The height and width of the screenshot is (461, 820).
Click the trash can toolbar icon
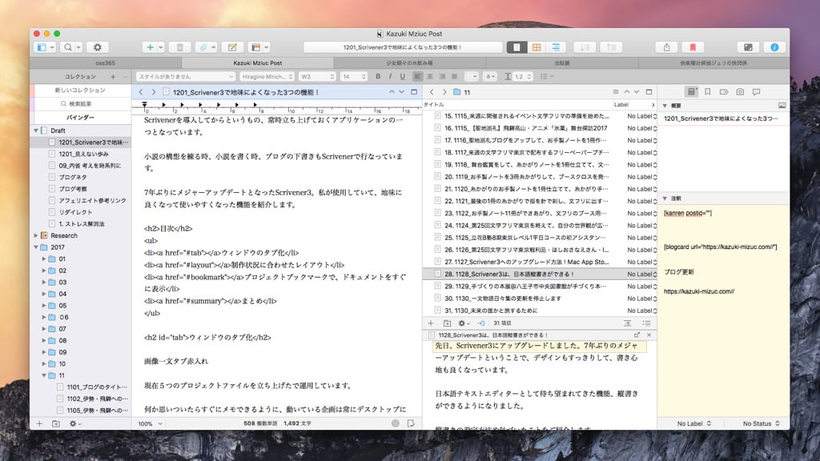[179, 47]
